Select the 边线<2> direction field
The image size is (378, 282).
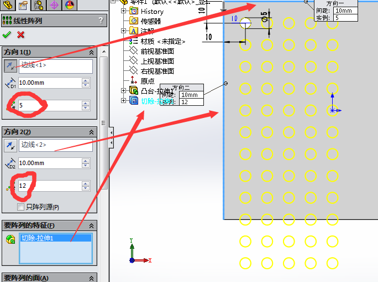pyautogui.click(x=56, y=145)
